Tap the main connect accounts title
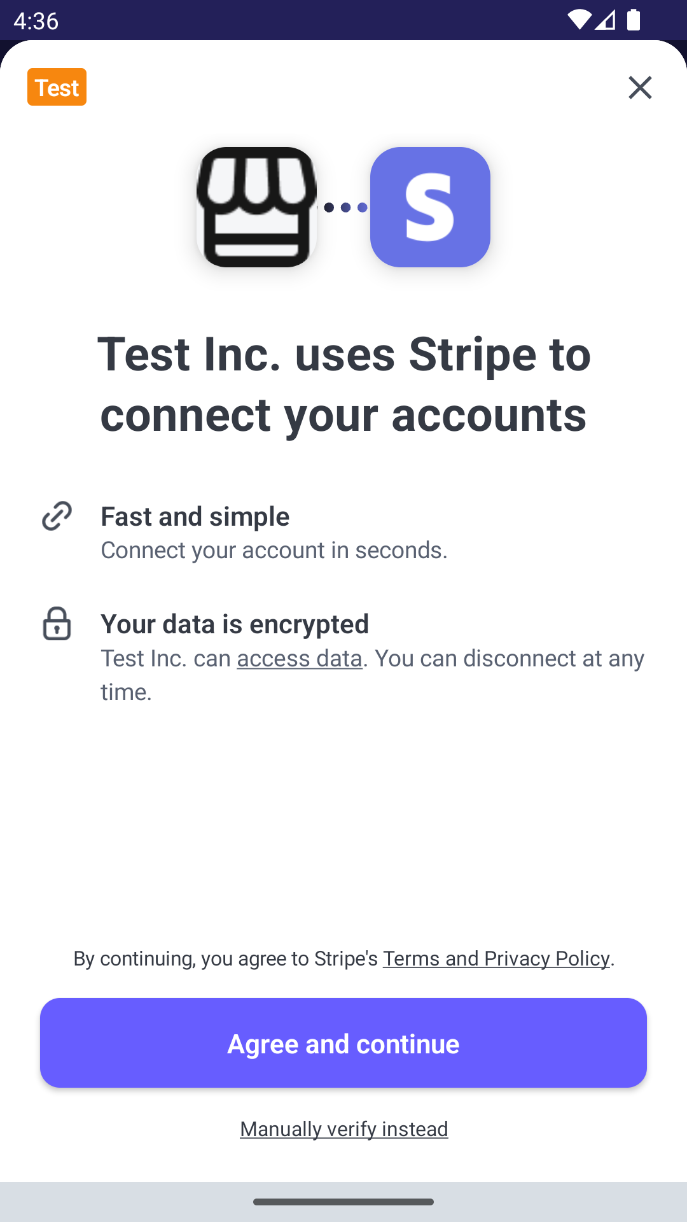This screenshot has width=687, height=1222. point(343,384)
